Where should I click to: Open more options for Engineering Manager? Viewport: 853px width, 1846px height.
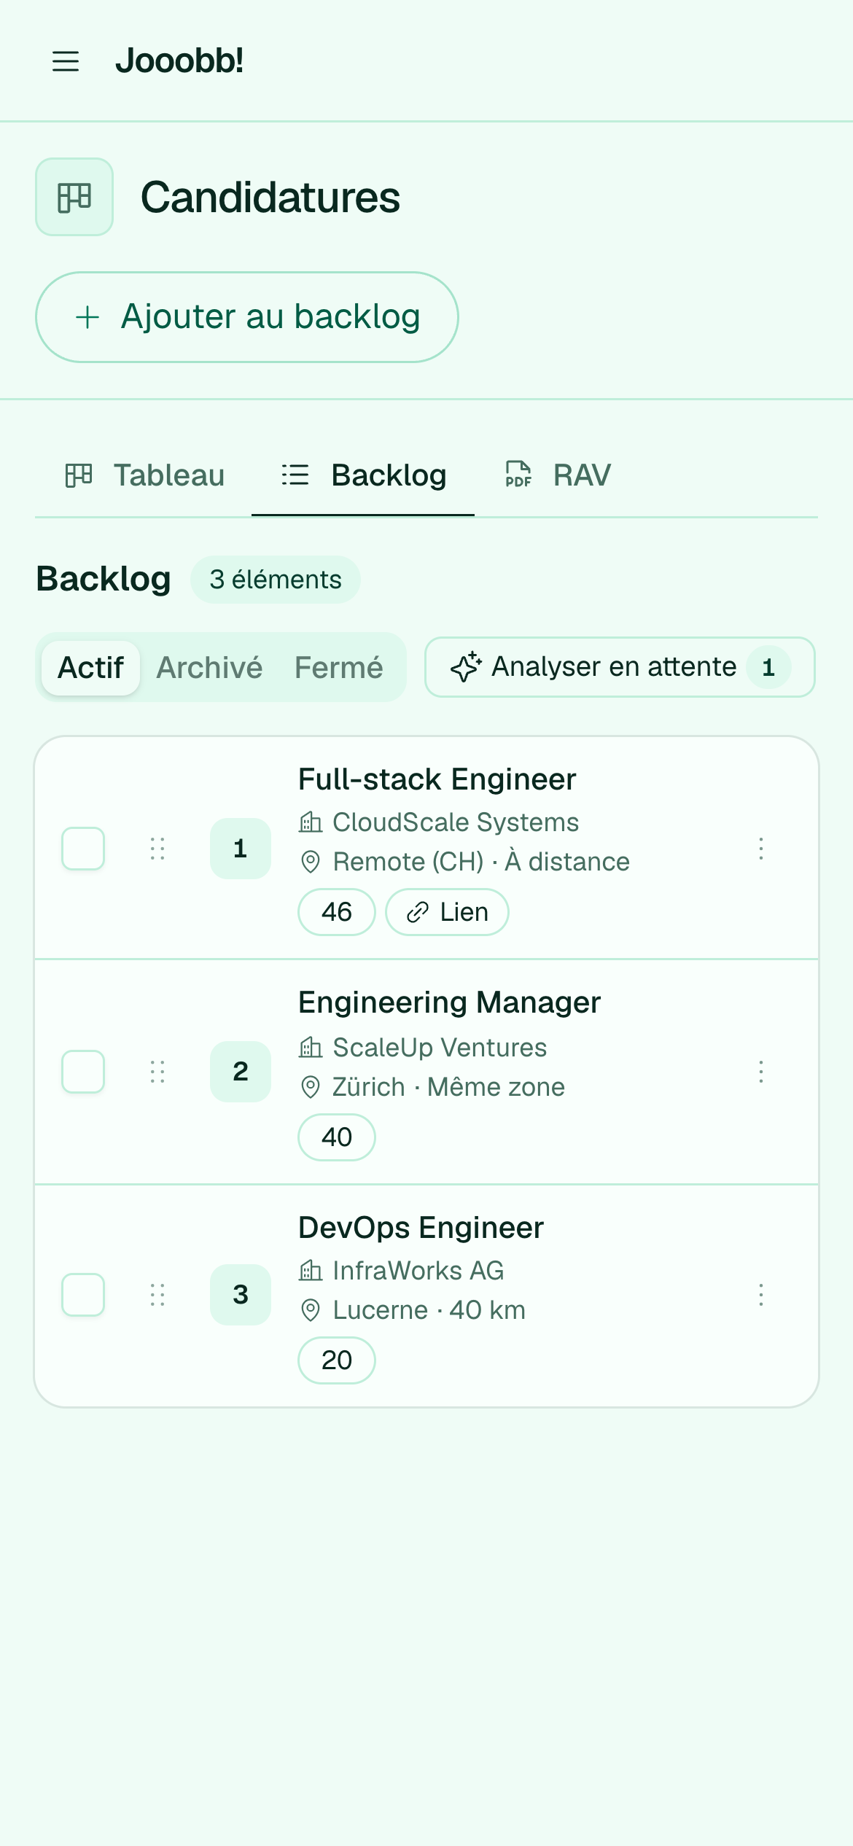click(x=761, y=1072)
